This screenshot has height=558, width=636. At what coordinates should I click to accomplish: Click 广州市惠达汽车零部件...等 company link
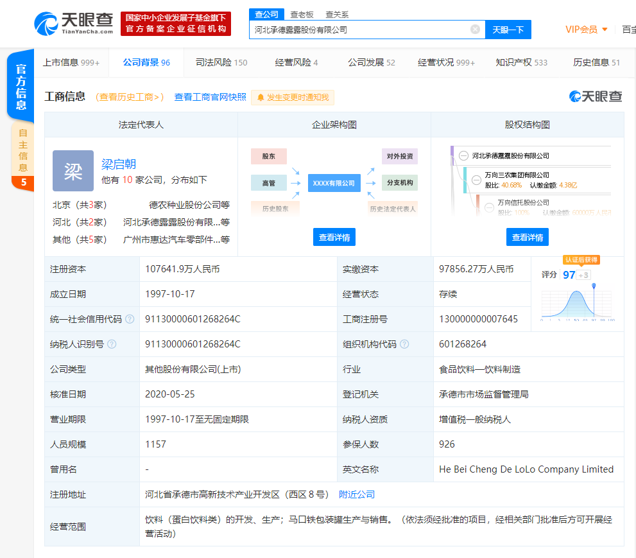coord(176,240)
